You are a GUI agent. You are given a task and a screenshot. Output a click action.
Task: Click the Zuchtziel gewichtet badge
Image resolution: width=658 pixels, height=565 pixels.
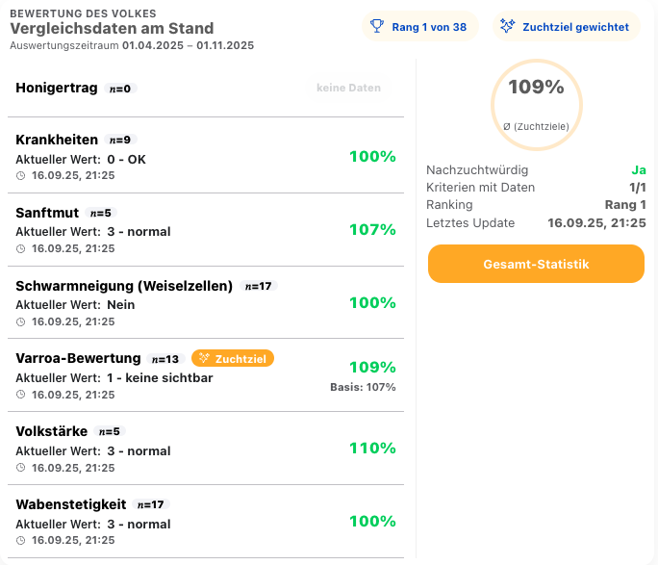566,27
